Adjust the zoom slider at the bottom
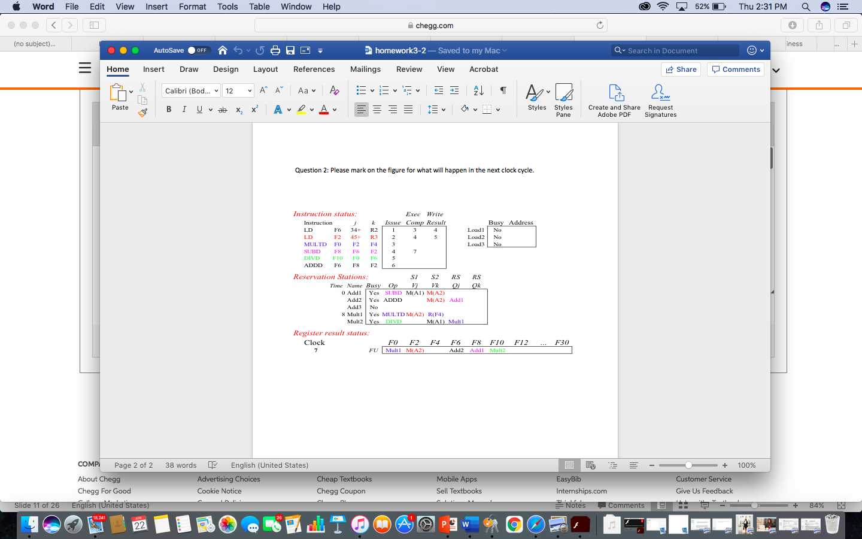 point(688,465)
